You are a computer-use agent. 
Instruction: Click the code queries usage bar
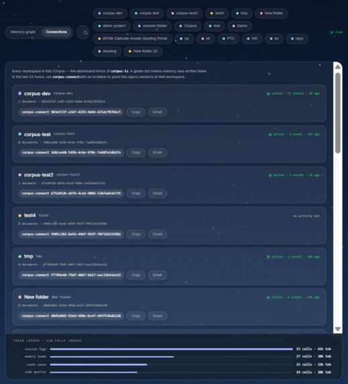(171, 372)
